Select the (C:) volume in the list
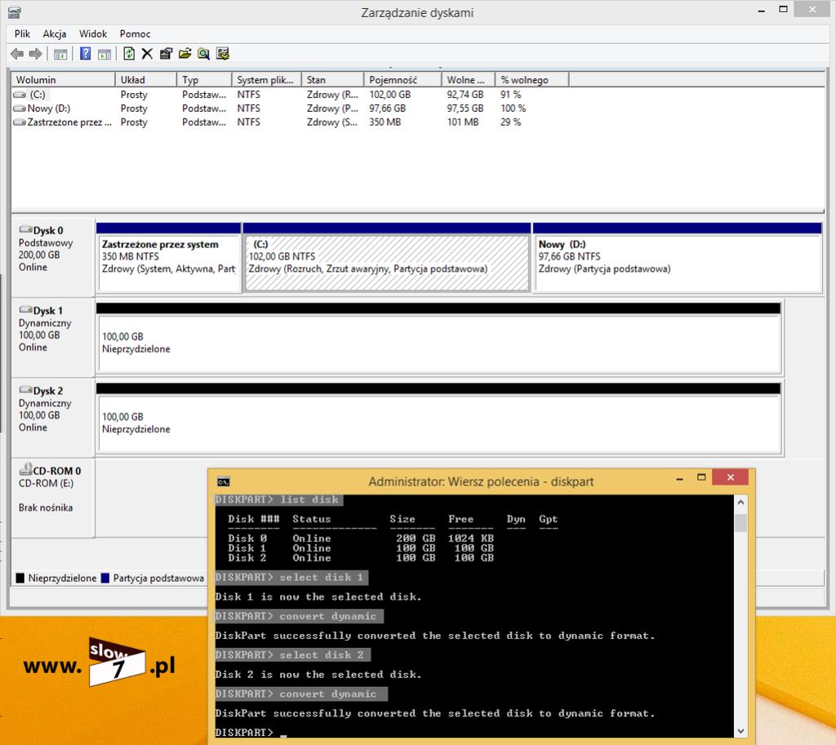 coord(38,95)
